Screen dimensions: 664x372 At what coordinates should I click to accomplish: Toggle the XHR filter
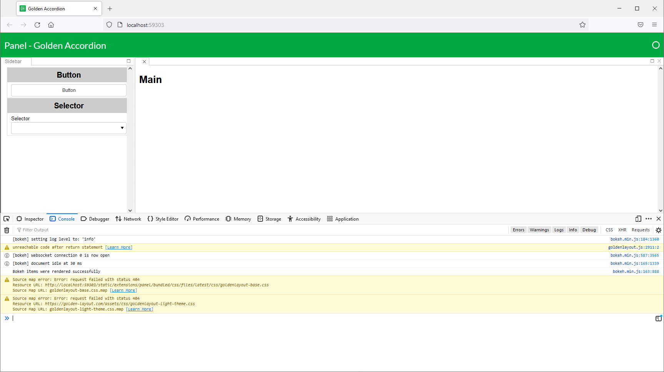tap(622, 230)
